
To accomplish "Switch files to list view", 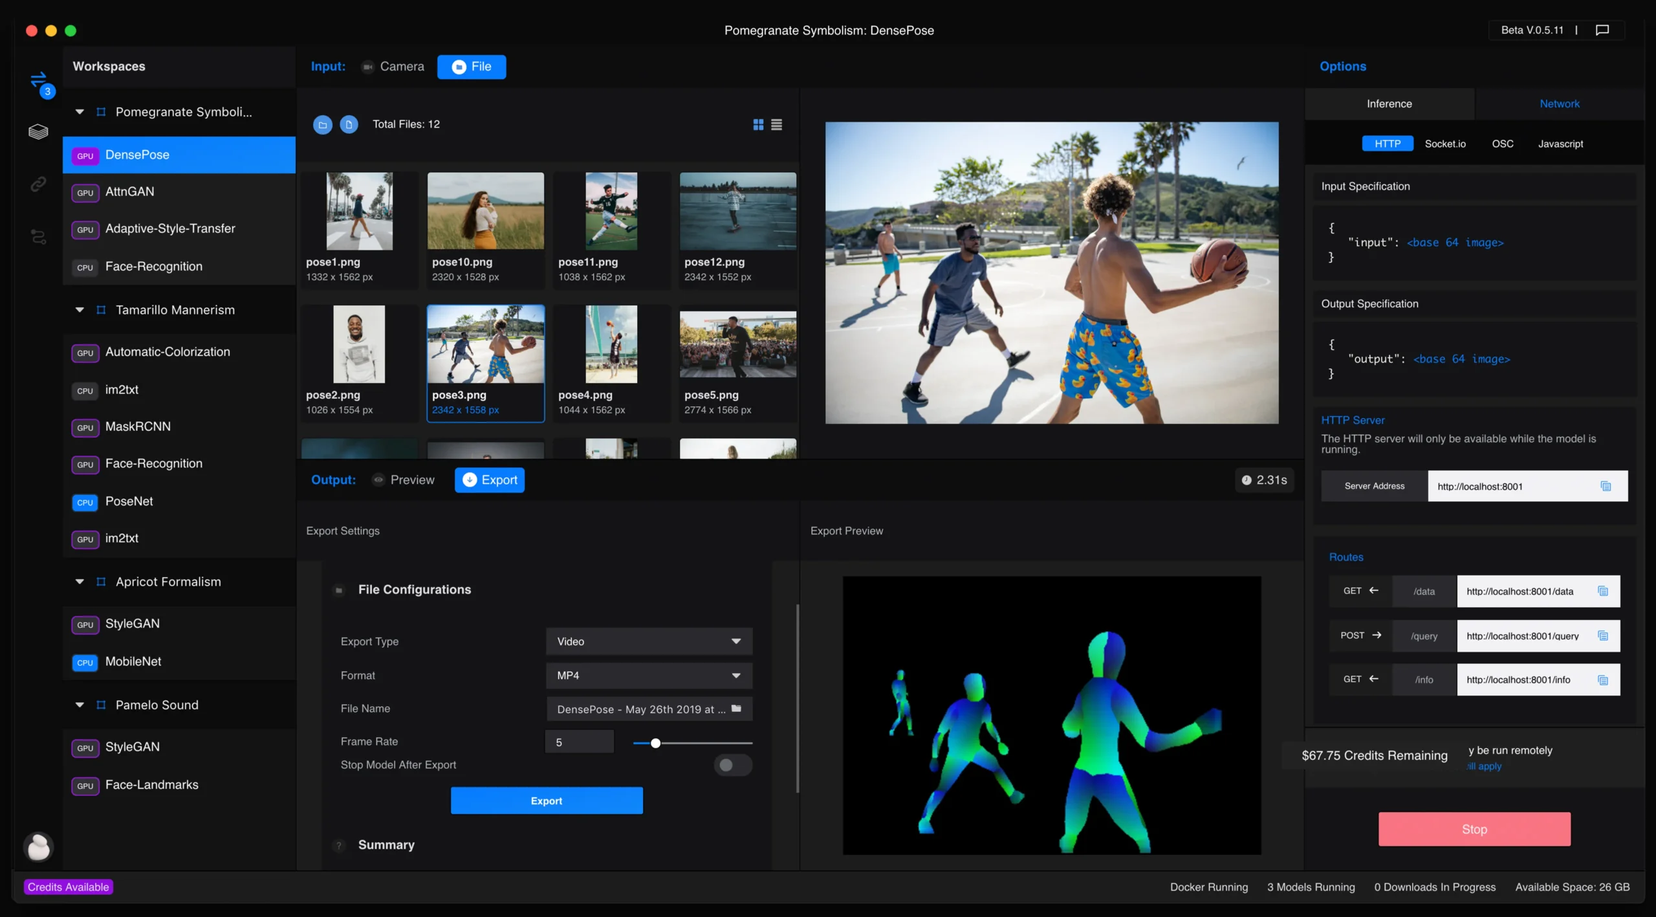I will pos(776,124).
